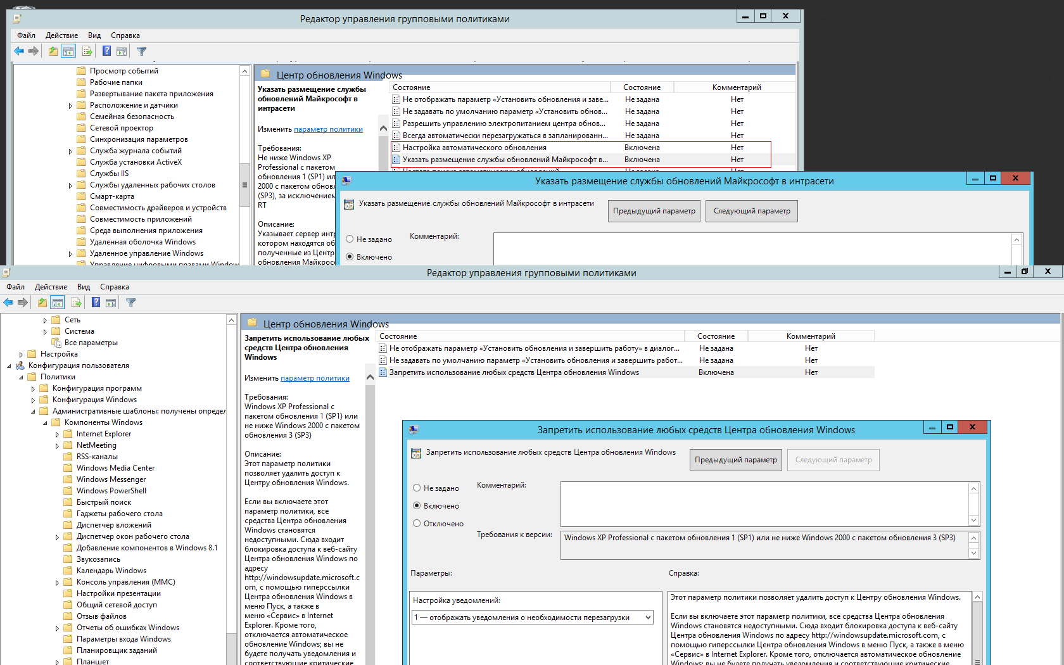Open the help icon in lower editor toolbar

tap(96, 303)
